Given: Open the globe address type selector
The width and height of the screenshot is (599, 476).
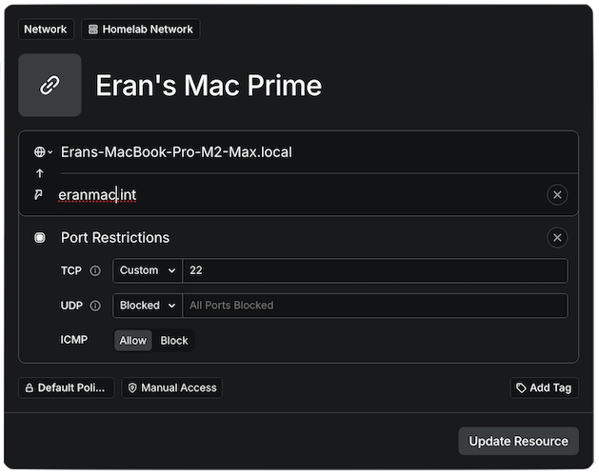Looking at the screenshot, I should [43, 152].
